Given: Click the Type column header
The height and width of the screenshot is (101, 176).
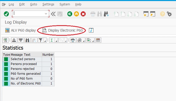Looking at the screenshot, I should 6,55.
